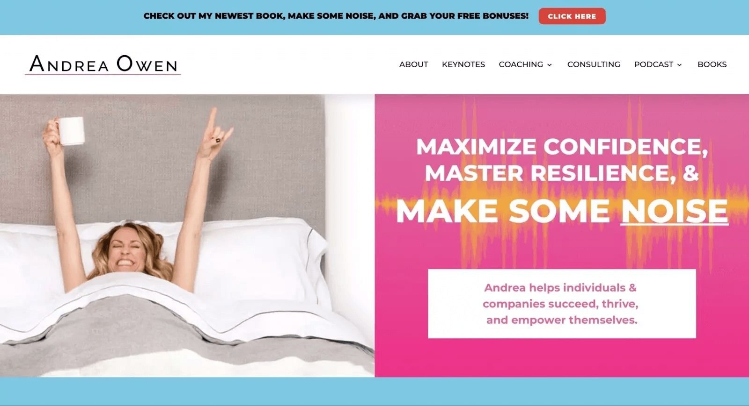Navigate to the BOOKS page
This screenshot has height=406, width=749.
712,64
